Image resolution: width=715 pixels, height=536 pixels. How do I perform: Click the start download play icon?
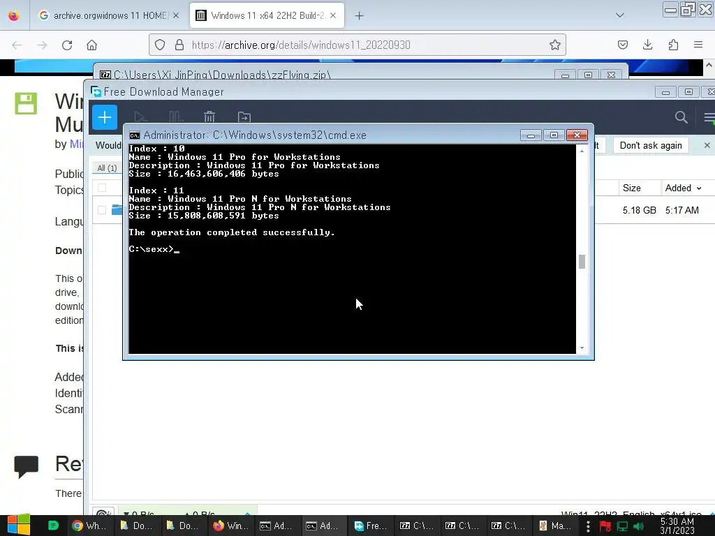point(140,117)
